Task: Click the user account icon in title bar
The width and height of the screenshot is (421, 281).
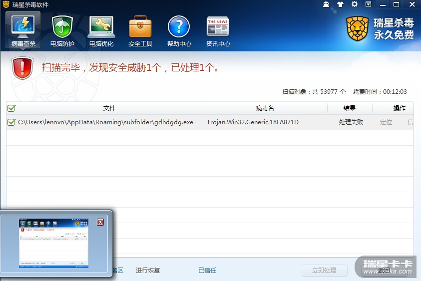Action: click(x=326, y=4)
